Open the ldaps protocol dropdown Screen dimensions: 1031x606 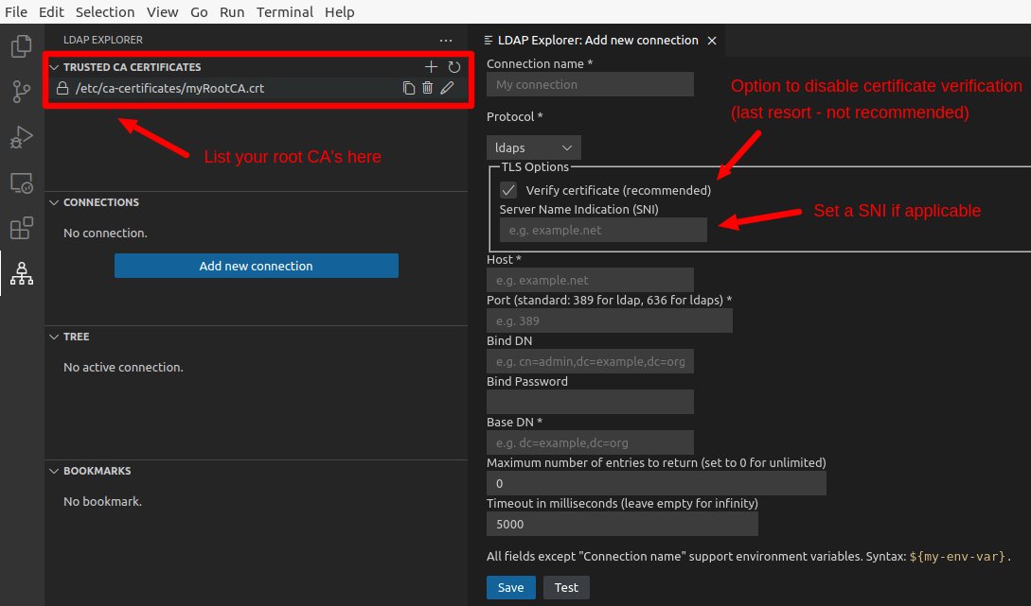coord(533,147)
